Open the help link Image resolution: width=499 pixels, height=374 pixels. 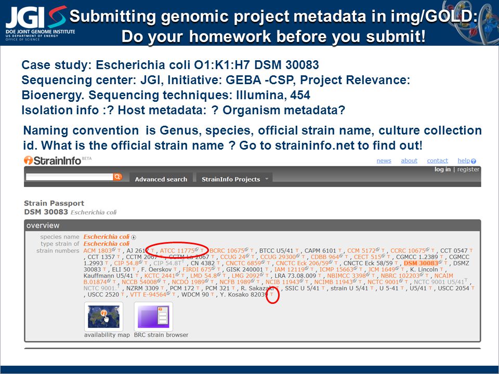pyautogui.click(x=464, y=161)
